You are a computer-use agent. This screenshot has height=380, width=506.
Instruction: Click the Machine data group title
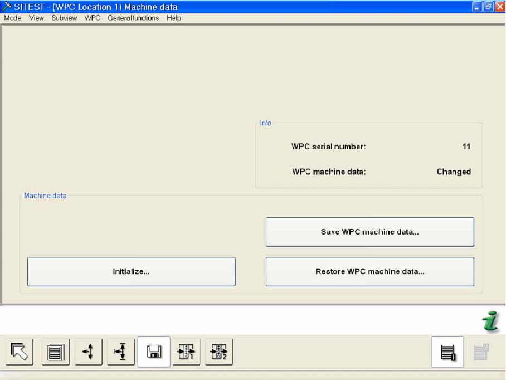coord(45,196)
